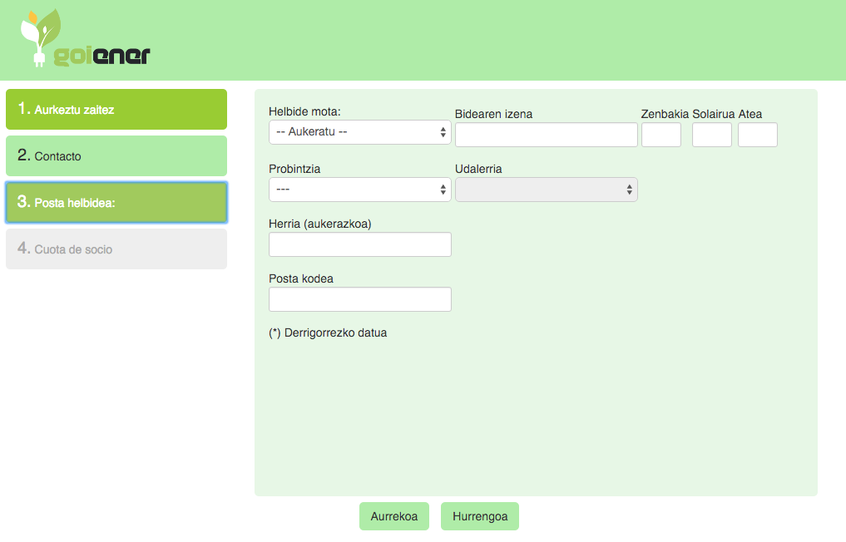Click the Posta kodea input field
846x542 pixels.
pyautogui.click(x=359, y=299)
